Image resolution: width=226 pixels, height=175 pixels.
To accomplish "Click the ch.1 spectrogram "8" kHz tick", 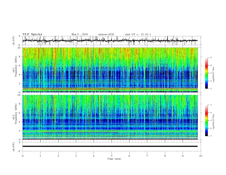I will tap(20, 57).
